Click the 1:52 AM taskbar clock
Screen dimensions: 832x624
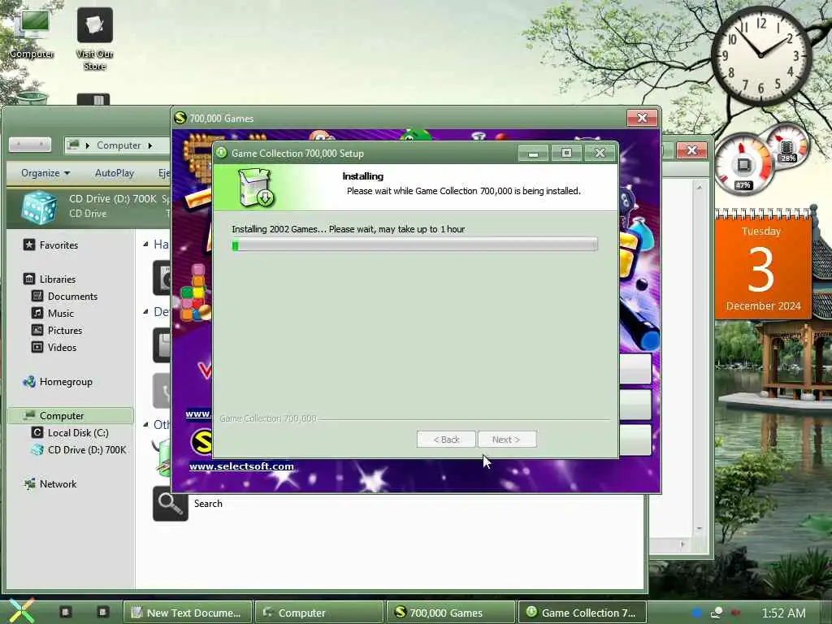[x=784, y=613]
